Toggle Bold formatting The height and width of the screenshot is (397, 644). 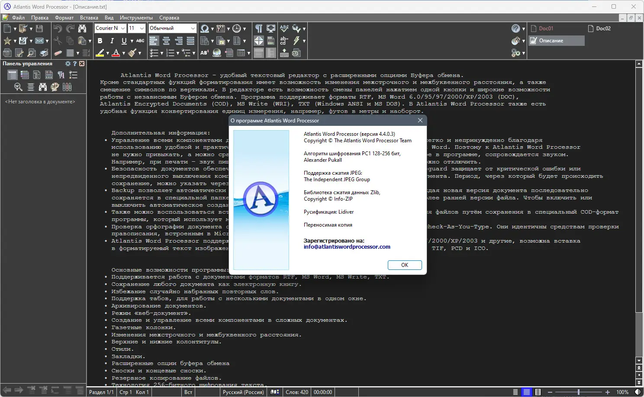(x=100, y=41)
